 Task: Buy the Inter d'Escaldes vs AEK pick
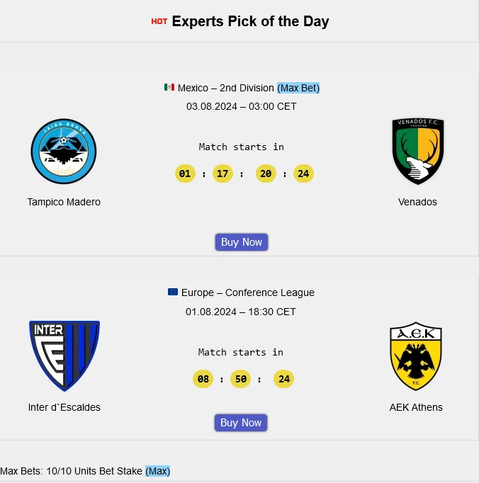[x=241, y=423]
